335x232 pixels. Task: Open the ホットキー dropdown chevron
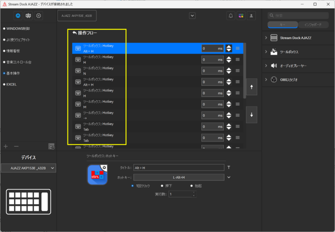coord(229,177)
